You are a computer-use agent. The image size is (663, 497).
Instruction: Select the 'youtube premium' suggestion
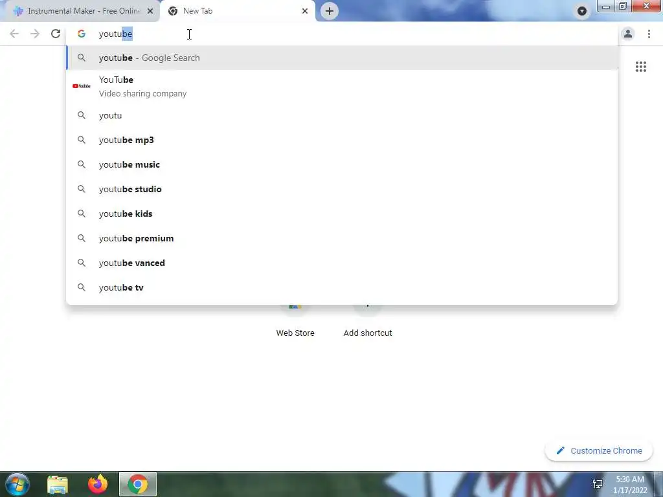click(x=342, y=238)
